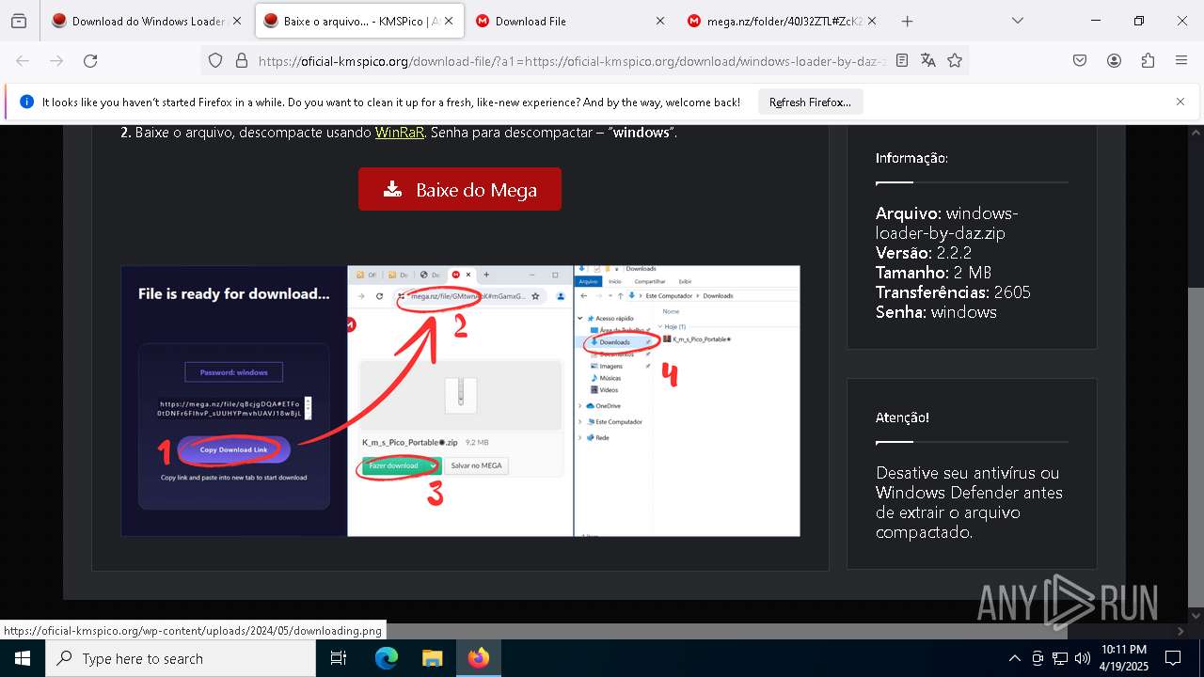Close the Download do Windows Loader tab

pyautogui.click(x=236, y=21)
